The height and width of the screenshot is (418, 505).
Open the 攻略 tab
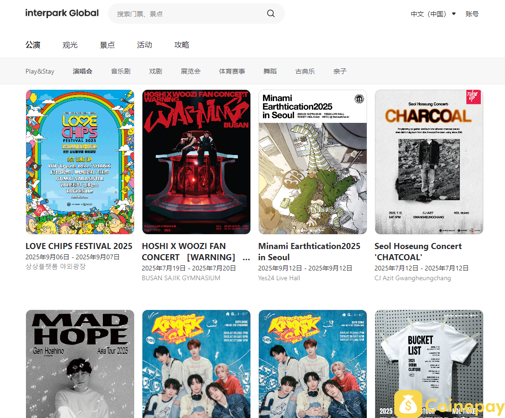182,45
